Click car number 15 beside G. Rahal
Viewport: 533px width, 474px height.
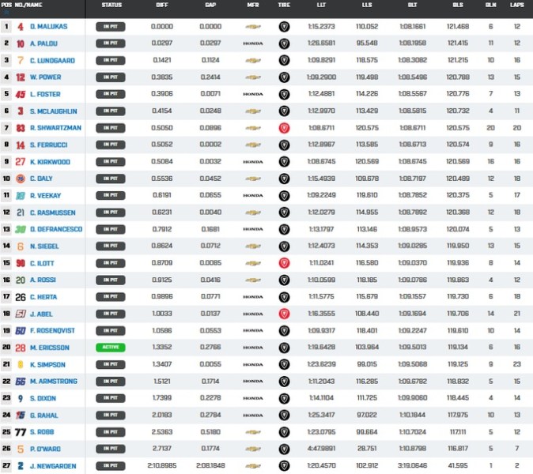pos(21,415)
